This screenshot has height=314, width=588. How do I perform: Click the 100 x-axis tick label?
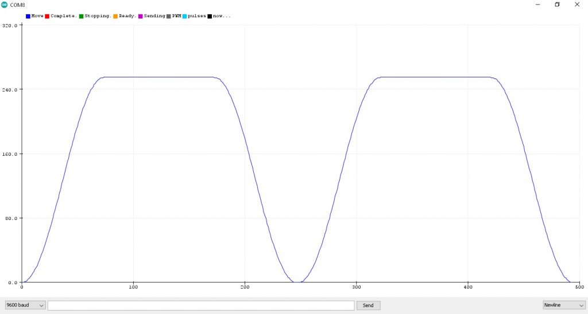pyautogui.click(x=133, y=287)
